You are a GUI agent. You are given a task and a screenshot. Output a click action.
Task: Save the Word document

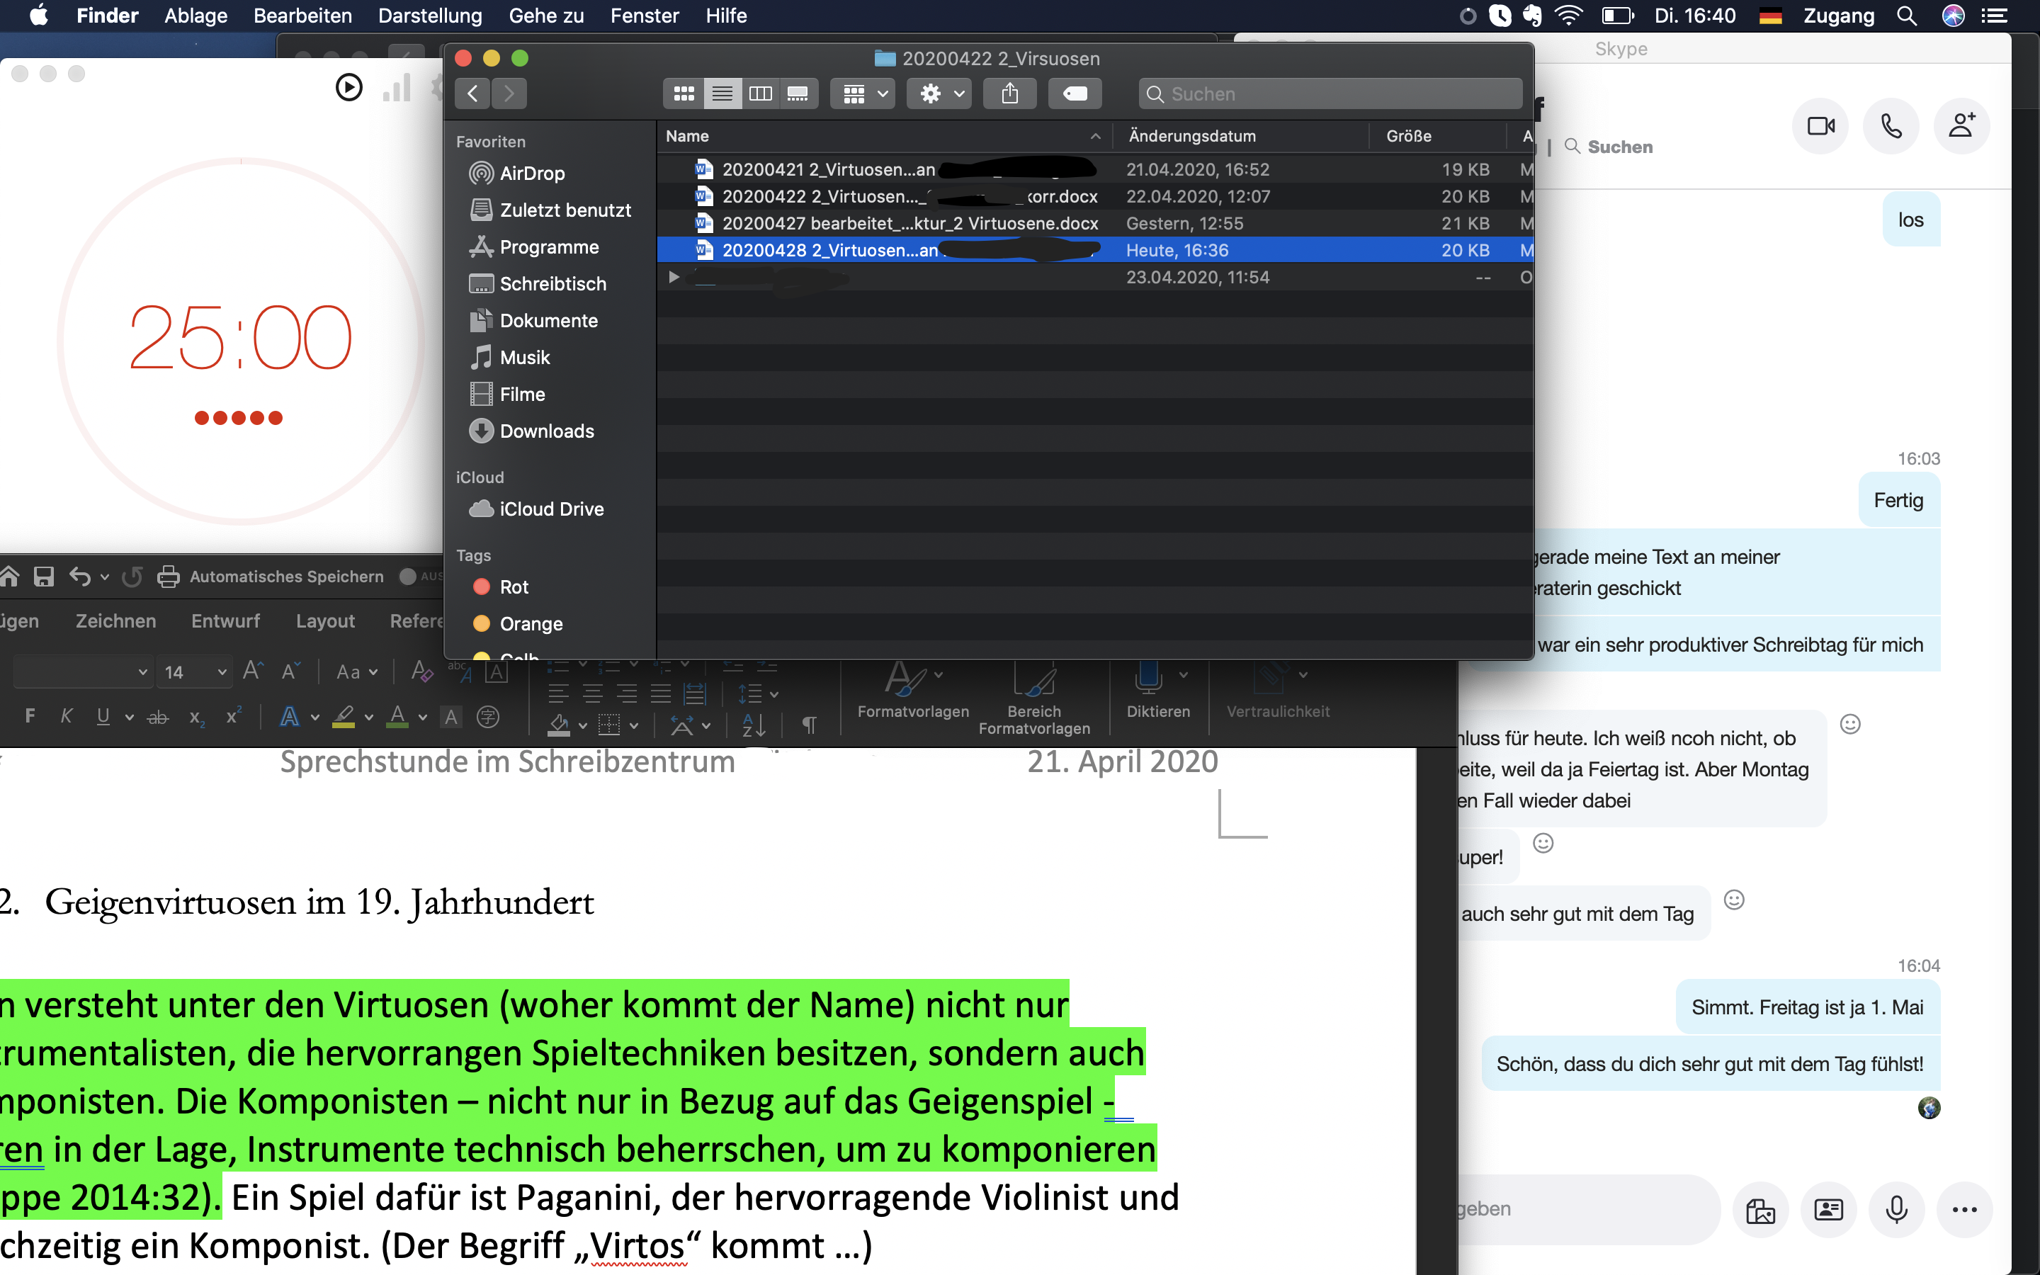pos(44,576)
